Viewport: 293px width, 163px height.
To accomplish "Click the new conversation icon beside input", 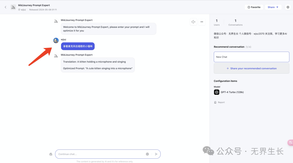I will pyautogui.click(x=51, y=154).
